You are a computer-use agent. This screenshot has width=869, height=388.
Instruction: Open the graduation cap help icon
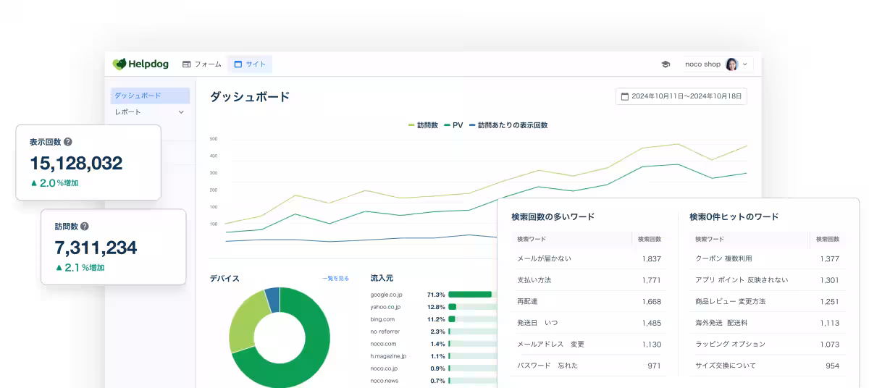point(666,64)
